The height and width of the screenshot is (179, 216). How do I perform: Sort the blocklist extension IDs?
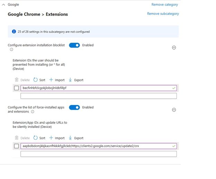point(39,80)
